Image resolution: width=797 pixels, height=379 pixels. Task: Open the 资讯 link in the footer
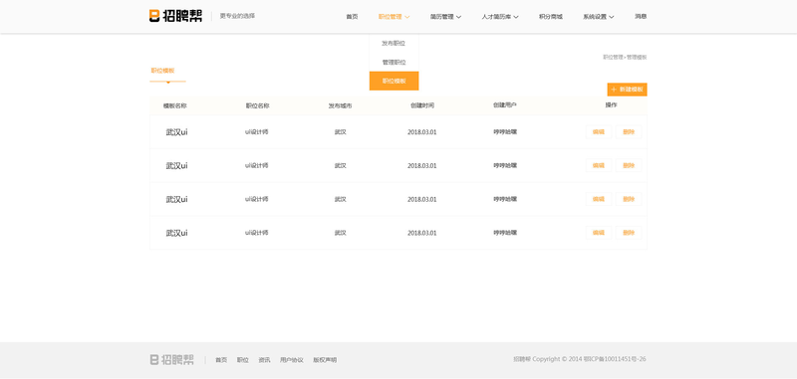point(264,360)
